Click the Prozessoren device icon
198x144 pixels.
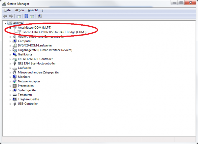(x=15, y=86)
